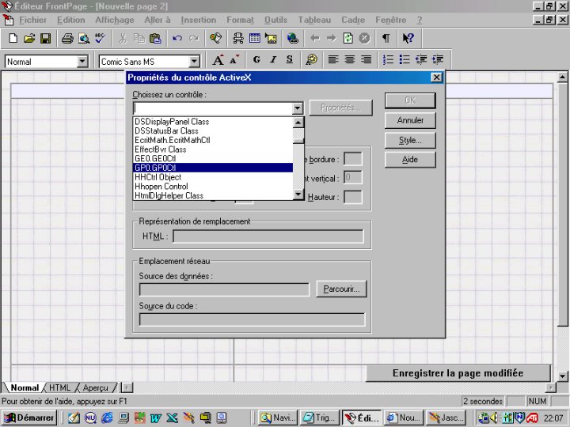Open the Normal style dropdown

[x=82, y=62]
